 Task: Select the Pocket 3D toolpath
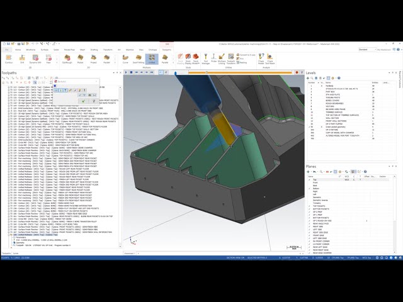[x=80, y=59]
